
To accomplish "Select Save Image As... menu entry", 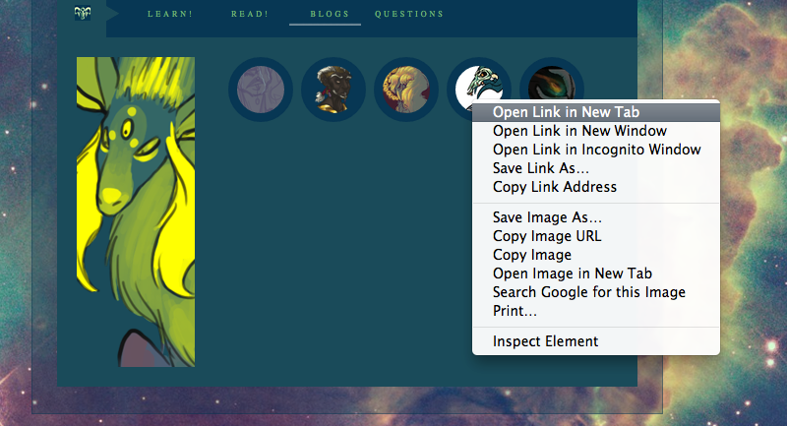I will (x=596, y=217).
